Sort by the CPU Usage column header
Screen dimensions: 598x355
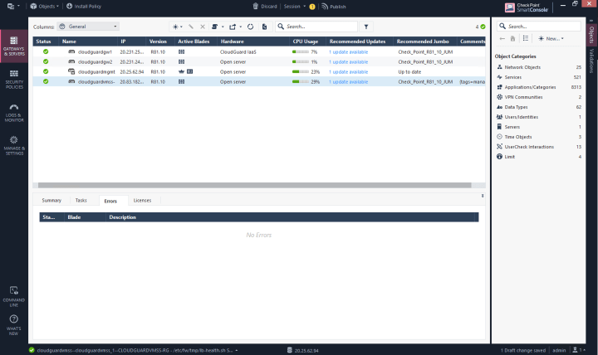(x=305, y=41)
